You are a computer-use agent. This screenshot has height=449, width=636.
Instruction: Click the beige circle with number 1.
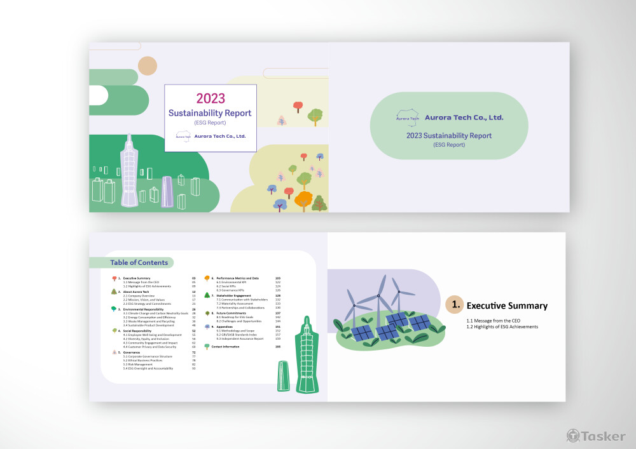(454, 304)
